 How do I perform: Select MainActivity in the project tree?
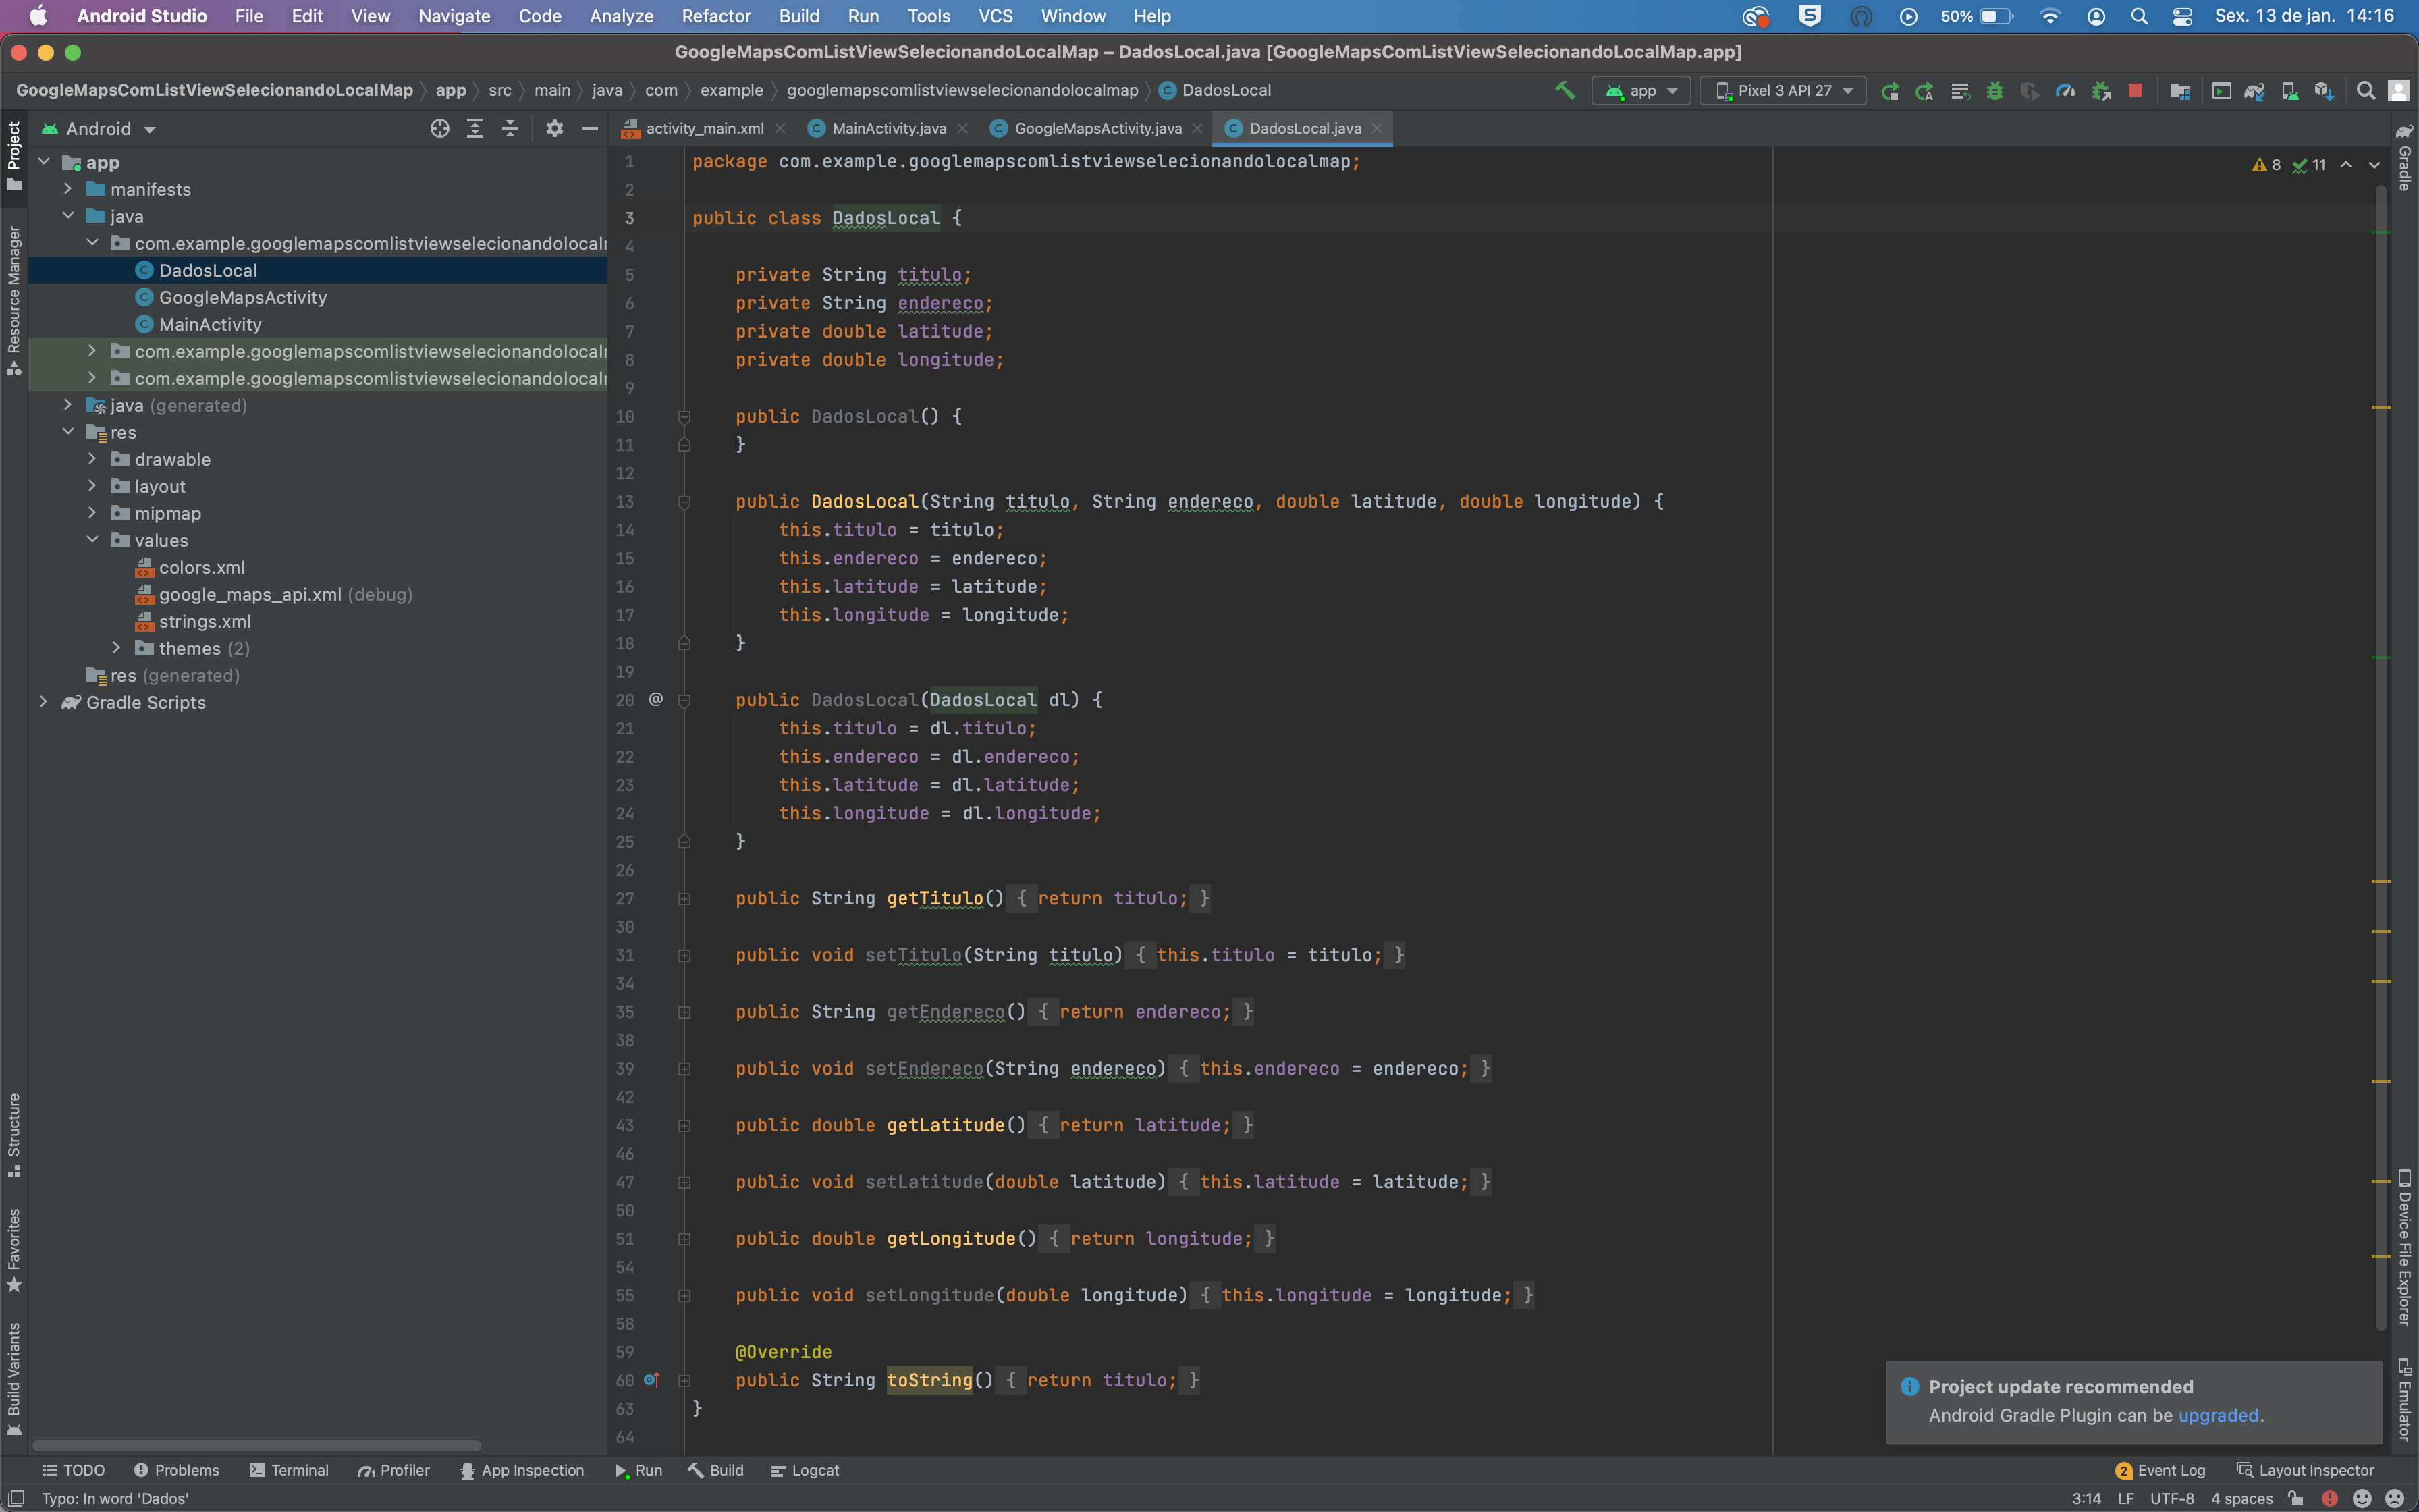211,324
